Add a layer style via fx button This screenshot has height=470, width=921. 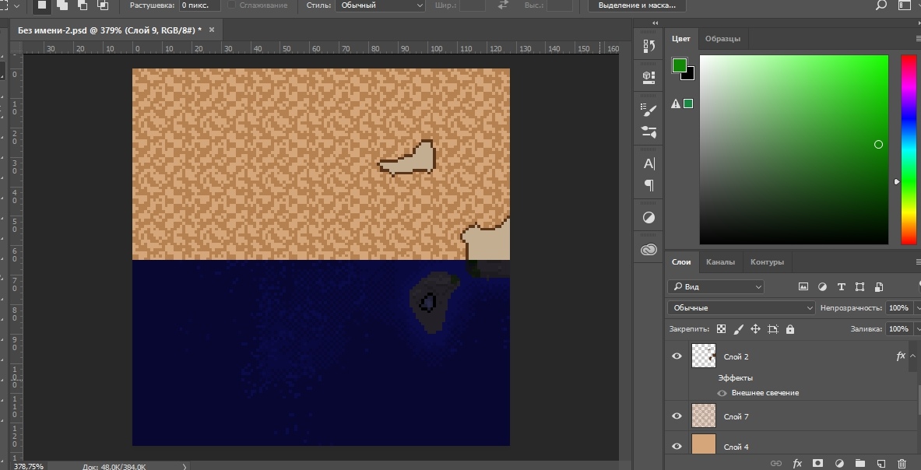tap(797, 464)
